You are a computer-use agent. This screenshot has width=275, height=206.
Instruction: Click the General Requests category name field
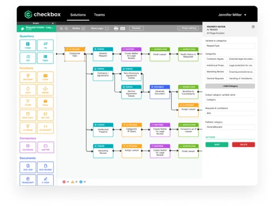tap(216, 79)
